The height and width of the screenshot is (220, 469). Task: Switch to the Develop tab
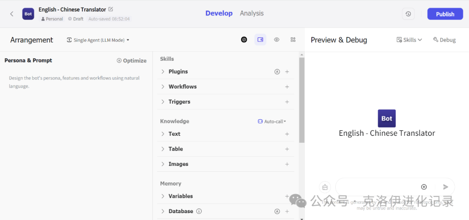click(x=219, y=13)
